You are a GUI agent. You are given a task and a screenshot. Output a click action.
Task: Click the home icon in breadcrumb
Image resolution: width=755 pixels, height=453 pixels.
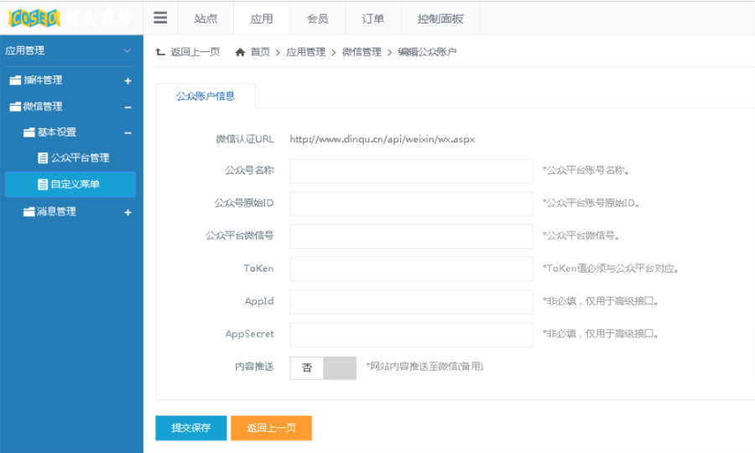point(240,52)
